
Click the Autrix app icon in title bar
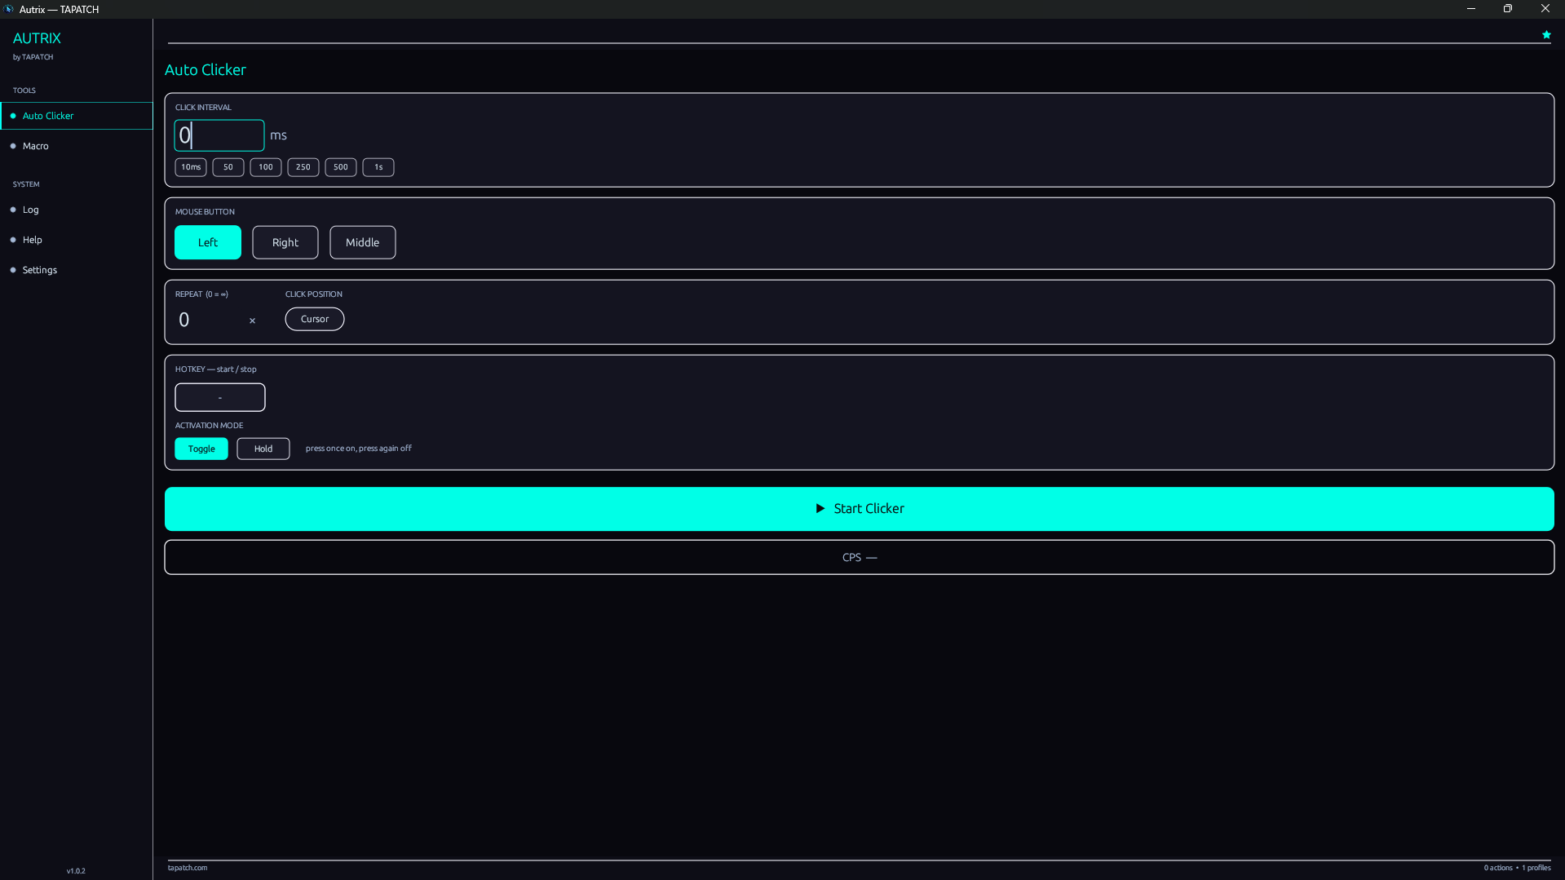pyautogui.click(x=9, y=9)
